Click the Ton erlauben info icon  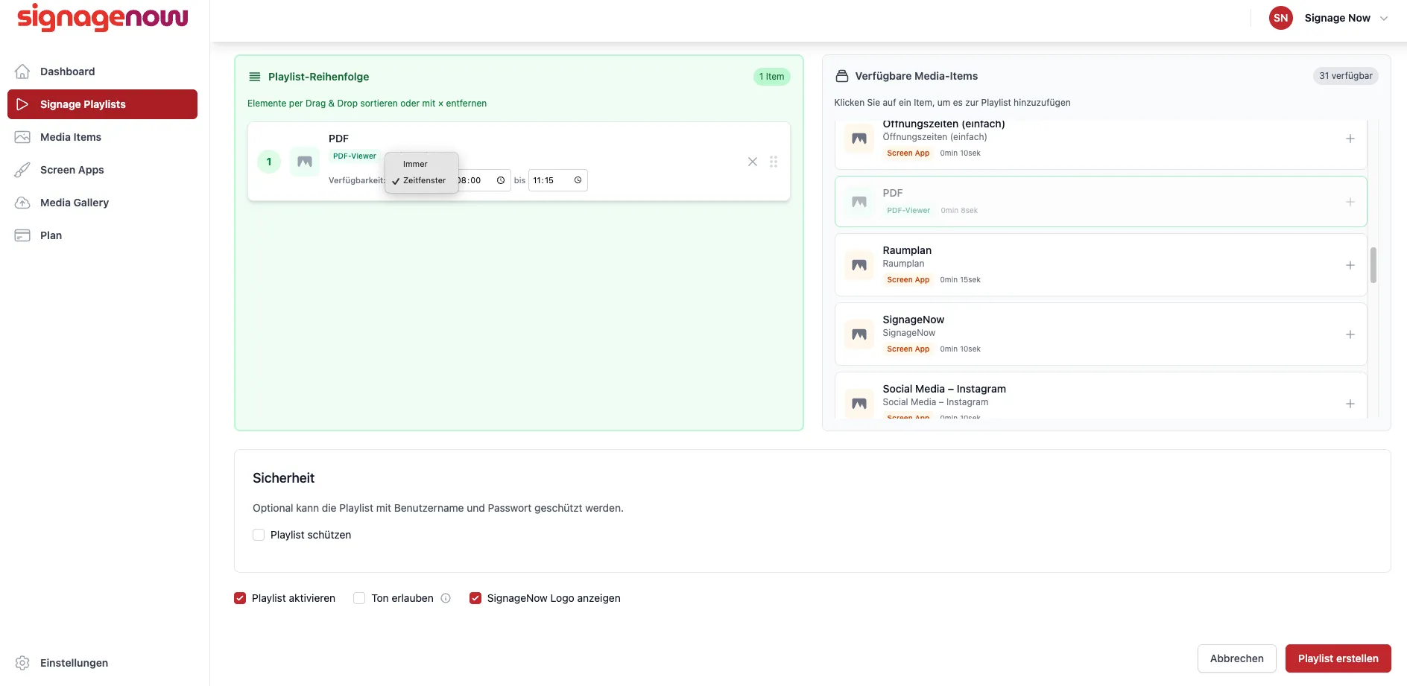446,598
